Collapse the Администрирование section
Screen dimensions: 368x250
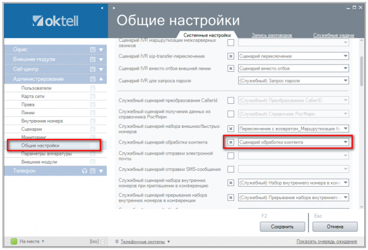click(x=101, y=79)
